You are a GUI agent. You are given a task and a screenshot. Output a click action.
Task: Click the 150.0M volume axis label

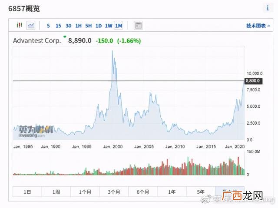coord(254,152)
